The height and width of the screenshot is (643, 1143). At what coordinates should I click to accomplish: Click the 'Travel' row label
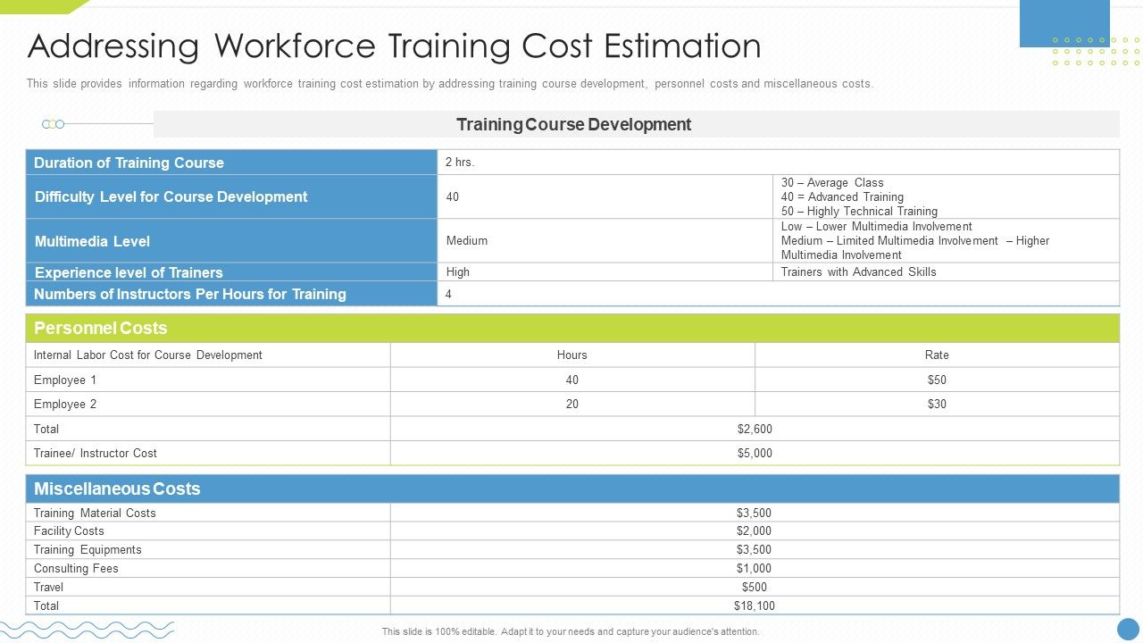(x=48, y=587)
